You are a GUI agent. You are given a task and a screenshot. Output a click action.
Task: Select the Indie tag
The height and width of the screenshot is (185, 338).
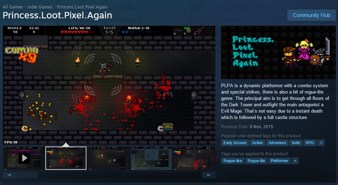[x=296, y=143]
